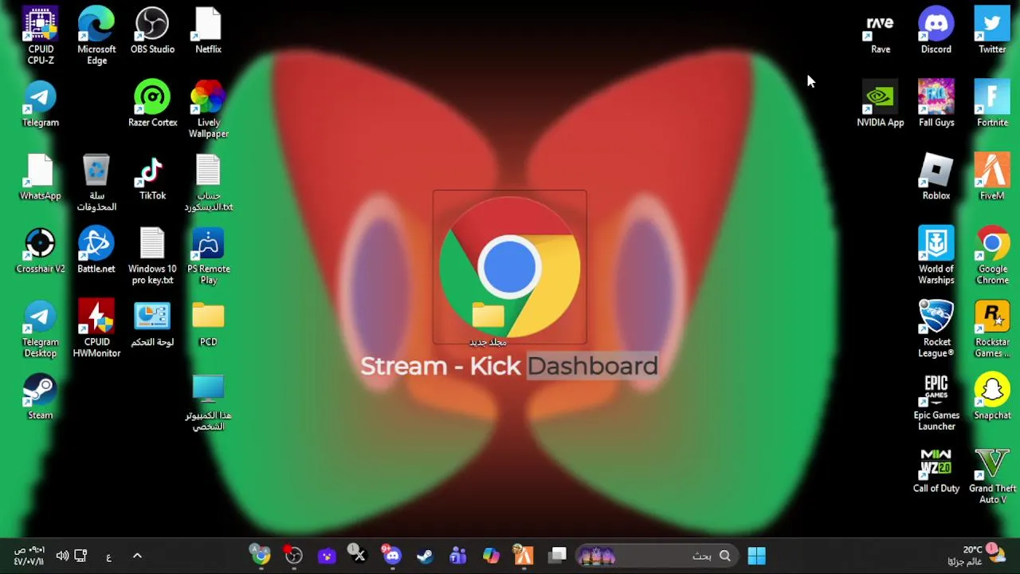Select the Lively Wallpaper desktop icon

[x=208, y=109]
